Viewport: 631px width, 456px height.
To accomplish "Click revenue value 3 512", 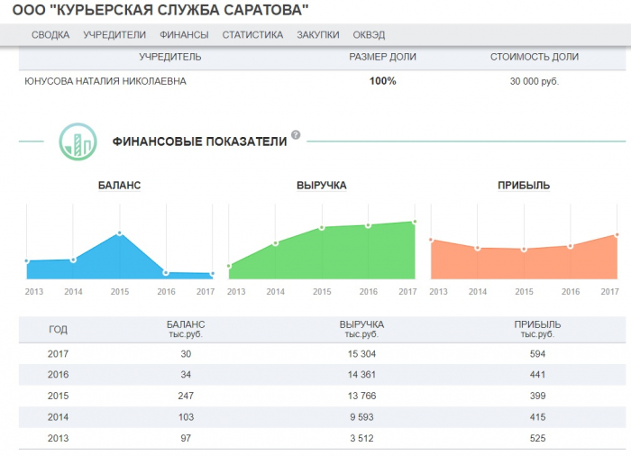I will [361, 438].
